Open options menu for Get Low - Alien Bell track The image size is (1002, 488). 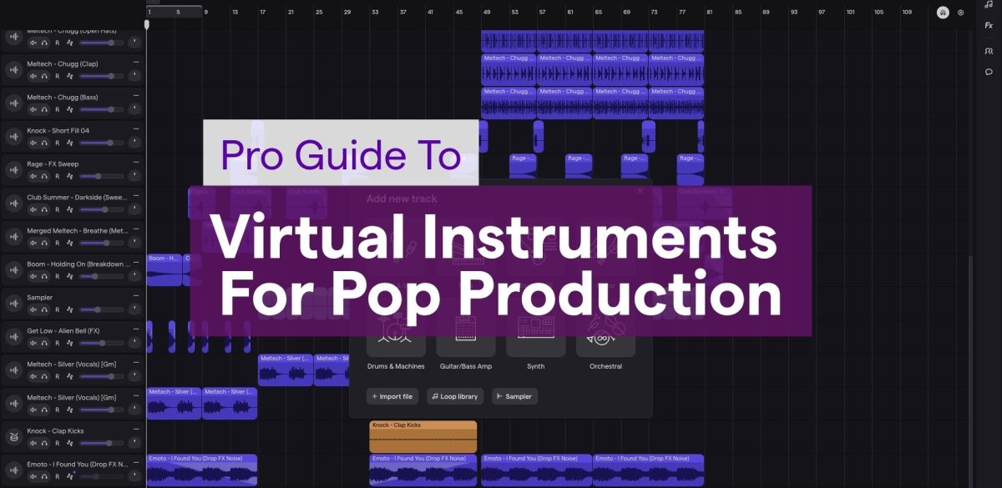(x=134, y=330)
